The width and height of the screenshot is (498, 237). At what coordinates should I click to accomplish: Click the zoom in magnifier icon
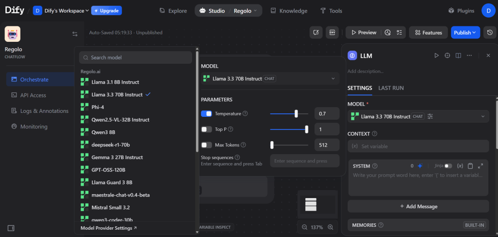point(330,227)
